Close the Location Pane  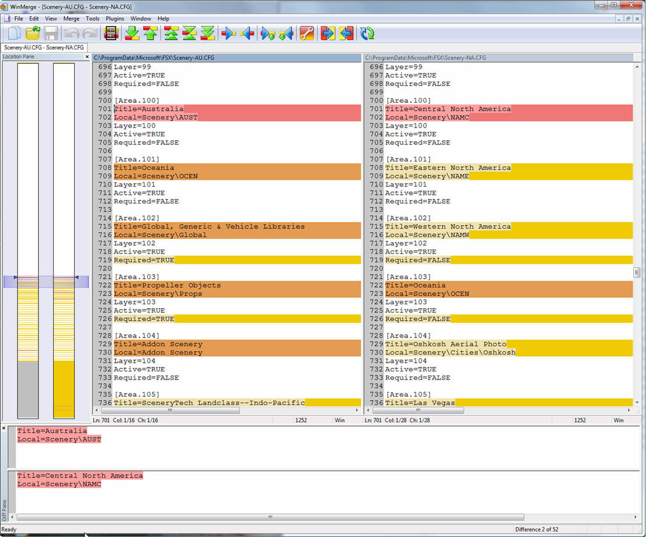[87, 57]
